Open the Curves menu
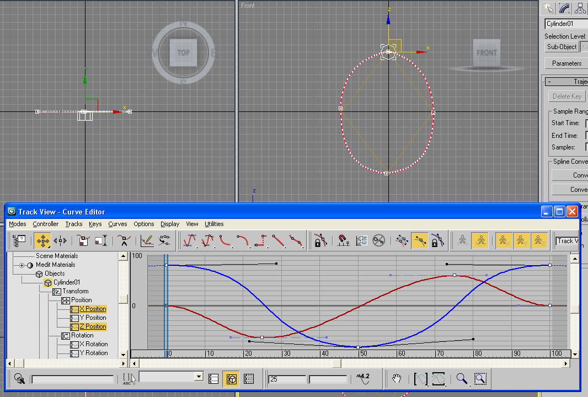This screenshot has width=588, height=397. click(x=117, y=224)
